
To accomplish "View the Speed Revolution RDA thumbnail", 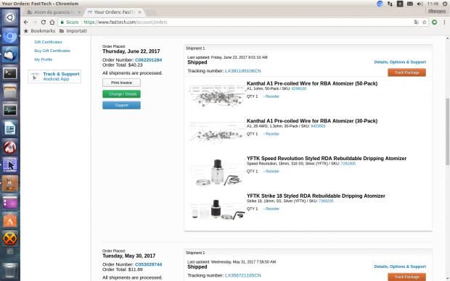I will pos(217,172).
